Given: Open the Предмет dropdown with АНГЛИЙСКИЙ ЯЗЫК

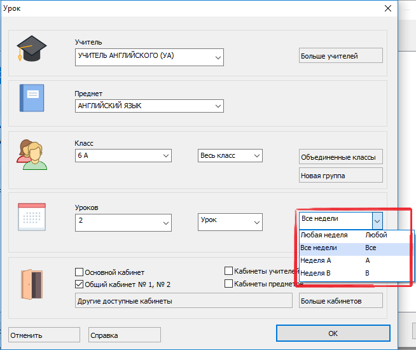Looking at the screenshot, I should tap(218, 106).
